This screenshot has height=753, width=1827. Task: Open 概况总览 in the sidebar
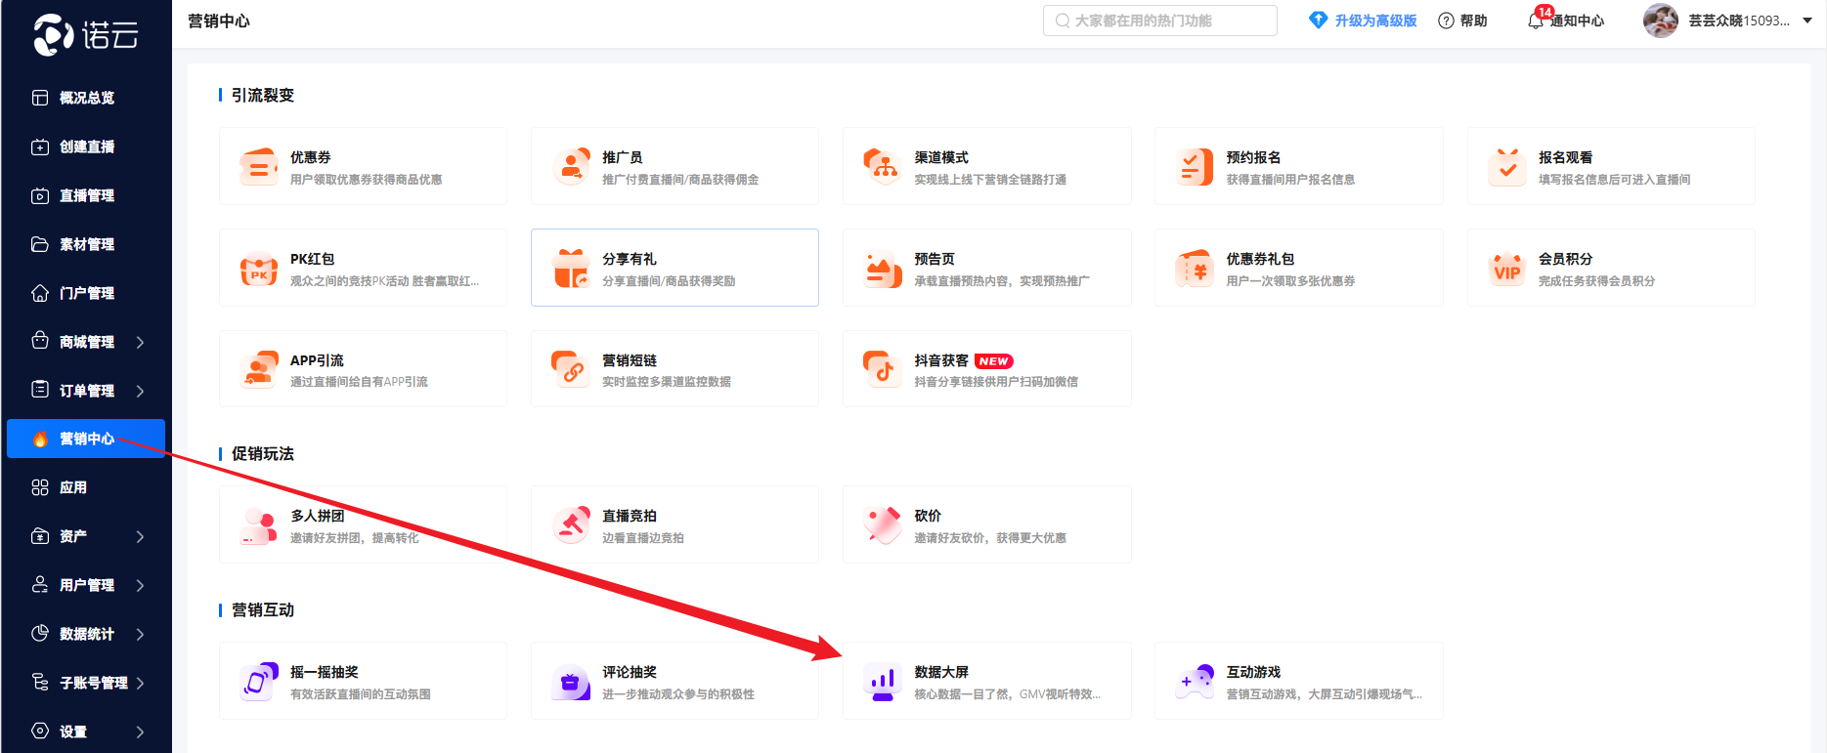click(x=86, y=98)
